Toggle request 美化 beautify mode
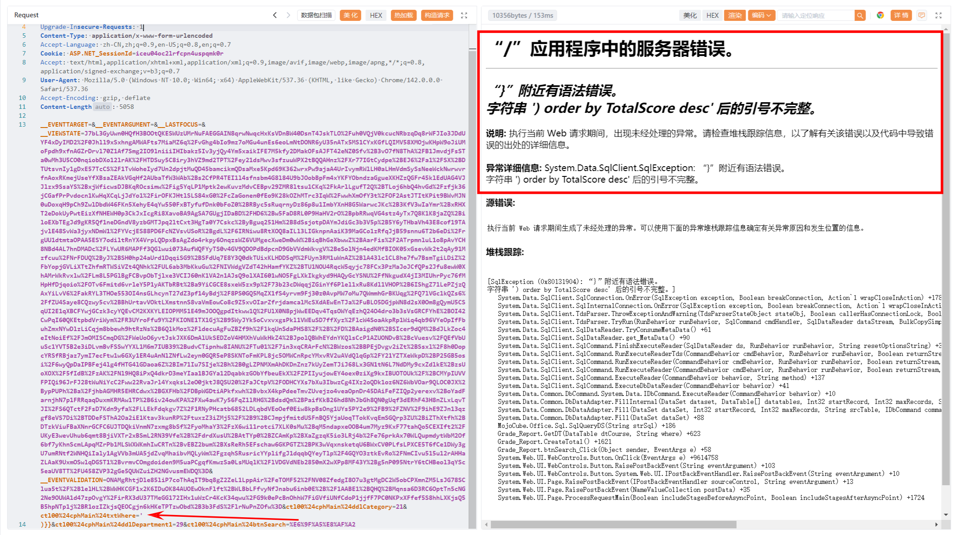This screenshot has height=535, width=957. [x=350, y=15]
